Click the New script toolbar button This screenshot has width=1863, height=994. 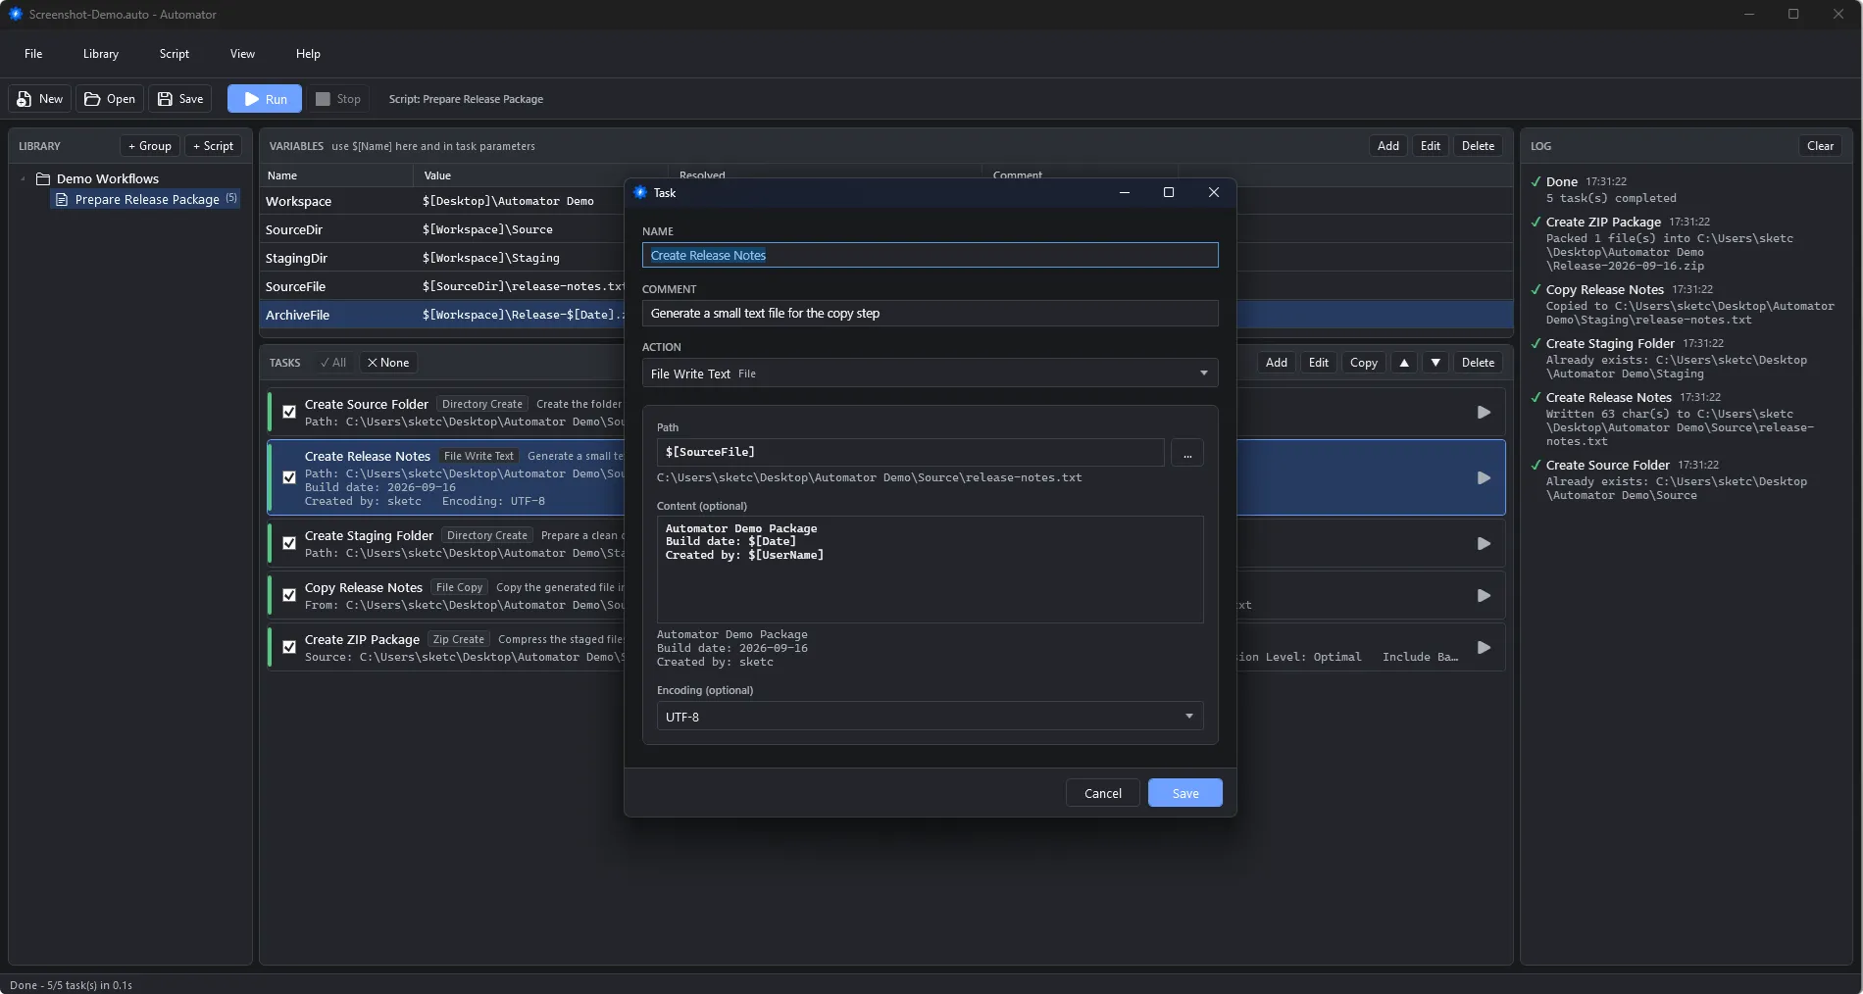40,99
